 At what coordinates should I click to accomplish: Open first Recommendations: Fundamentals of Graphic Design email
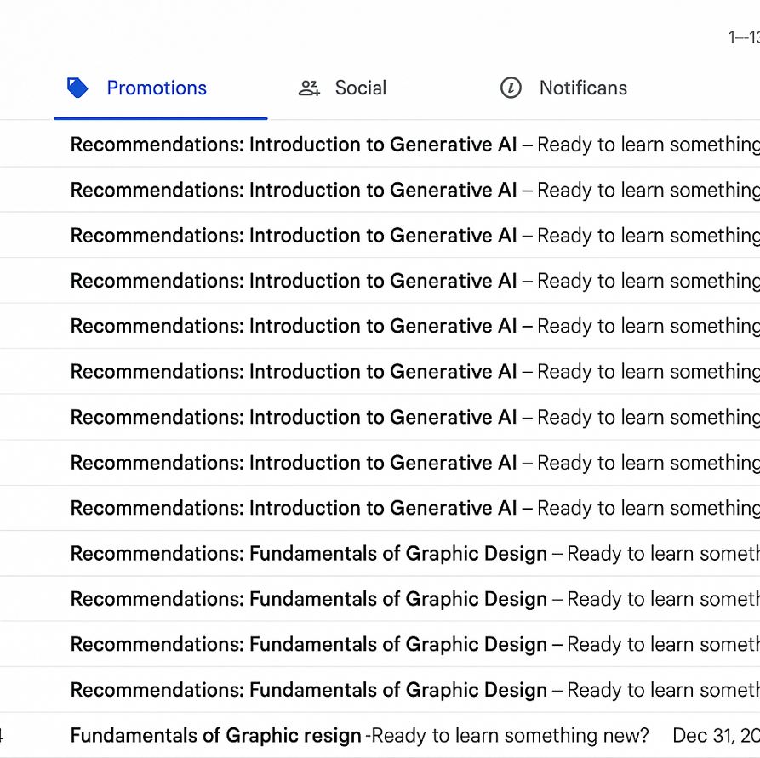[x=309, y=554]
